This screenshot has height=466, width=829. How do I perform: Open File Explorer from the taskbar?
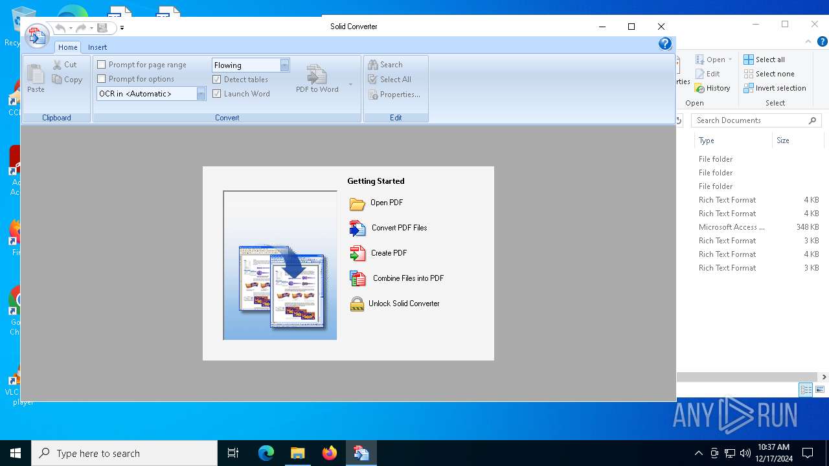pos(297,453)
